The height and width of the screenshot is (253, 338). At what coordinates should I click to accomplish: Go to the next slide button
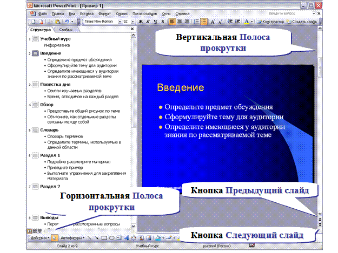point(320,224)
